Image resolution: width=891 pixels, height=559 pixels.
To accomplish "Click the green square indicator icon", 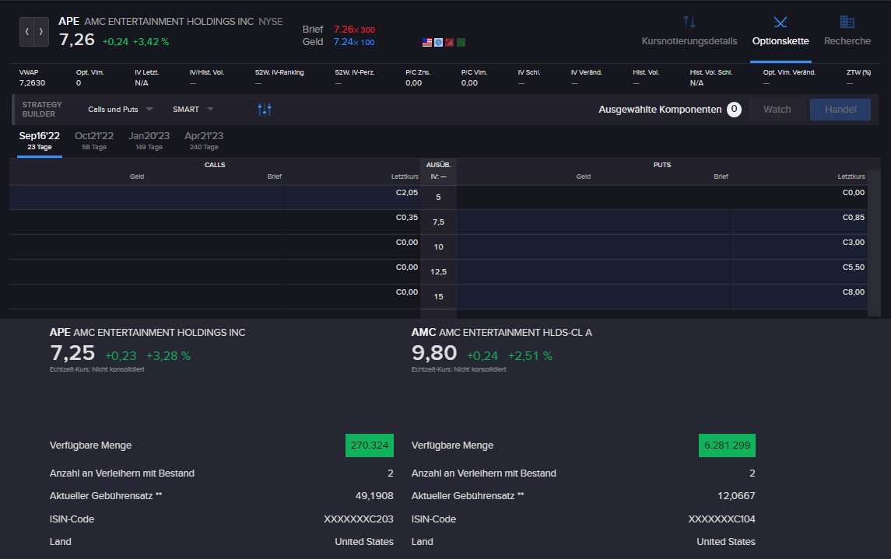I will click(461, 42).
